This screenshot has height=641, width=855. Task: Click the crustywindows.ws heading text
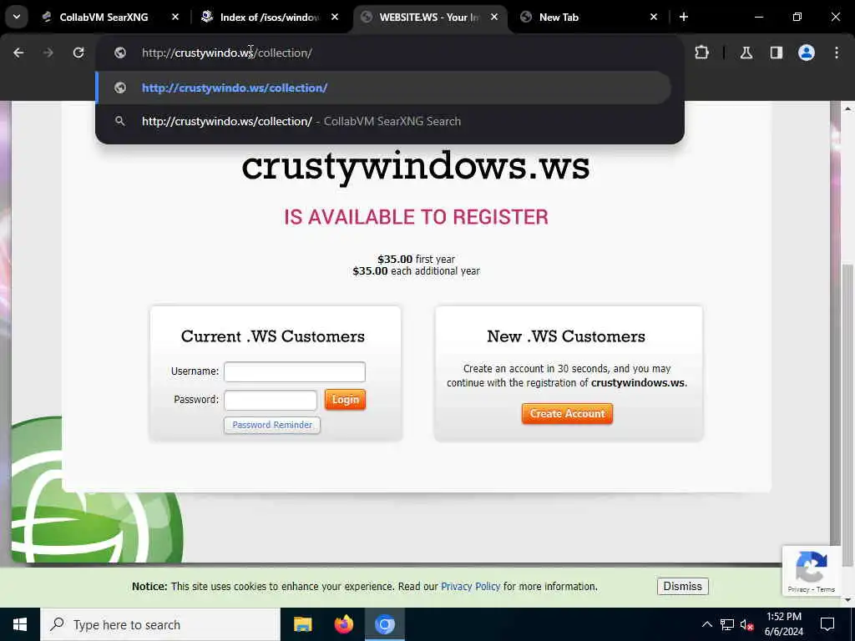[x=416, y=167]
